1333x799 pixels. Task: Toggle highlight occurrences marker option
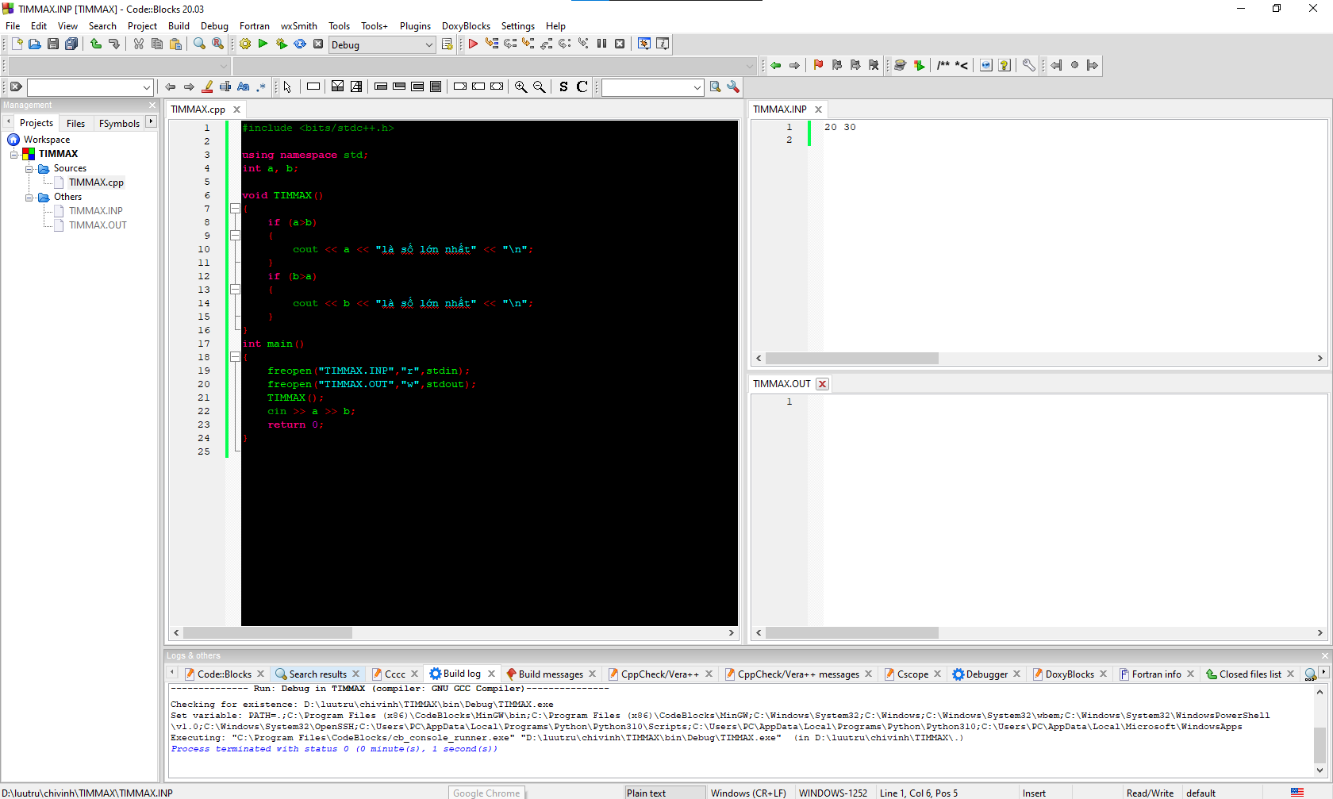point(207,87)
